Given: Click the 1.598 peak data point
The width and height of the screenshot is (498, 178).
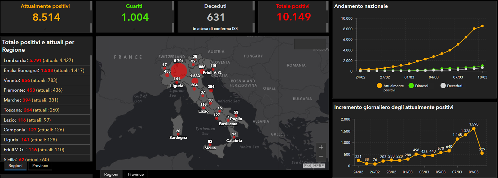Looking at the screenshot, I should [474, 129].
